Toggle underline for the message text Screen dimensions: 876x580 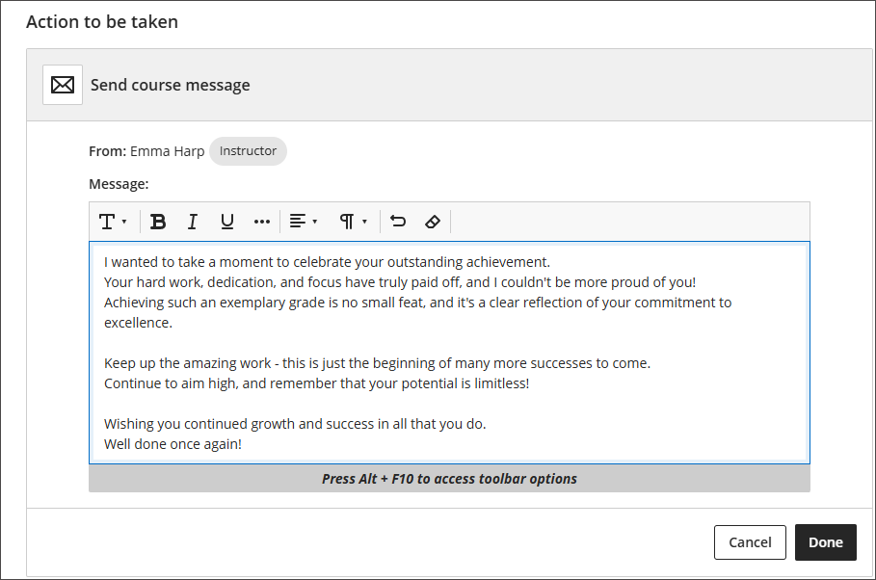pos(226,221)
